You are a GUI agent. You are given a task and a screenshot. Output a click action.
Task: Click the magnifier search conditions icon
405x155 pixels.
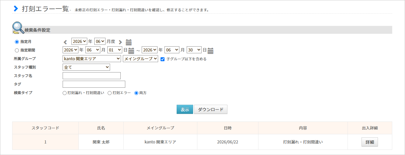[x=18, y=28]
